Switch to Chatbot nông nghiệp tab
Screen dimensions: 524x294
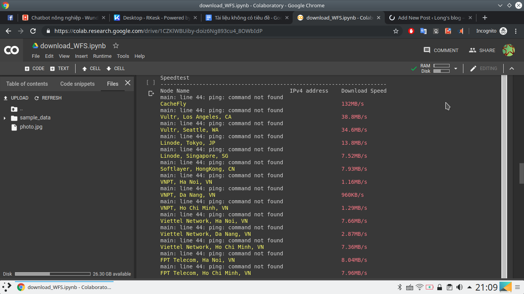63,18
